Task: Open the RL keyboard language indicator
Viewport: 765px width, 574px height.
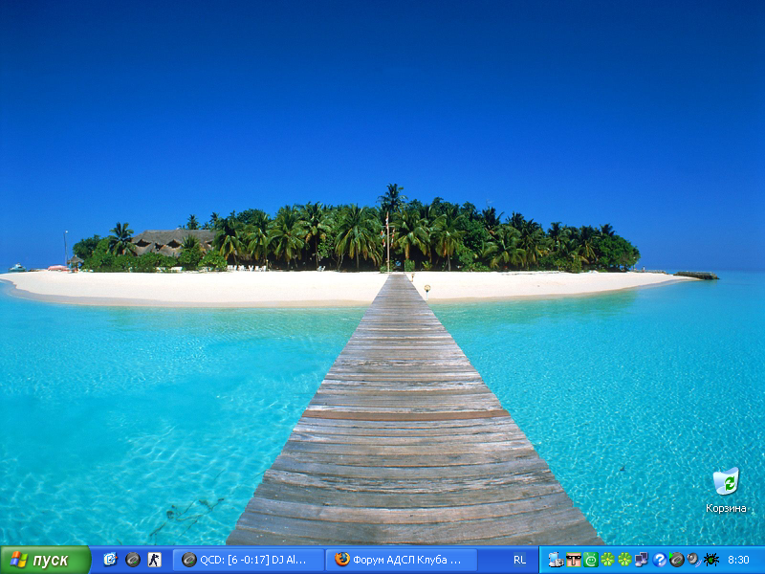Action: (519, 560)
